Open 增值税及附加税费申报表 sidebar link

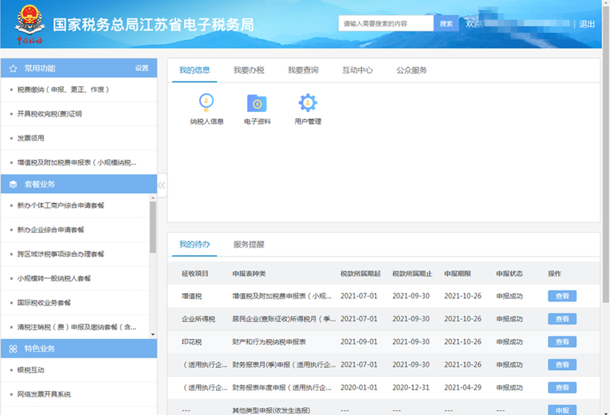coord(77,163)
